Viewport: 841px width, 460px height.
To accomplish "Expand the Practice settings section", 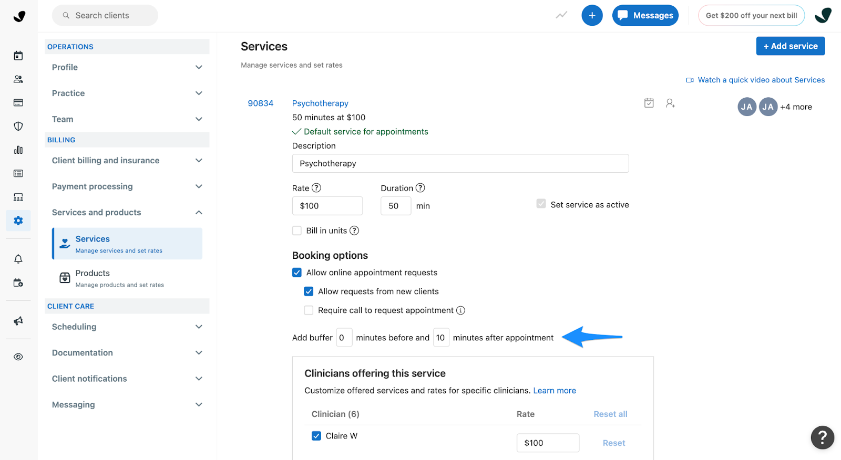I will [127, 93].
